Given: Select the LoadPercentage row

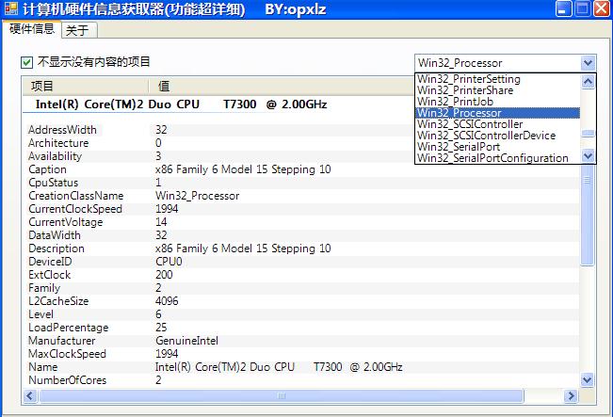Looking at the screenshot, I should [x=301, y=328].
